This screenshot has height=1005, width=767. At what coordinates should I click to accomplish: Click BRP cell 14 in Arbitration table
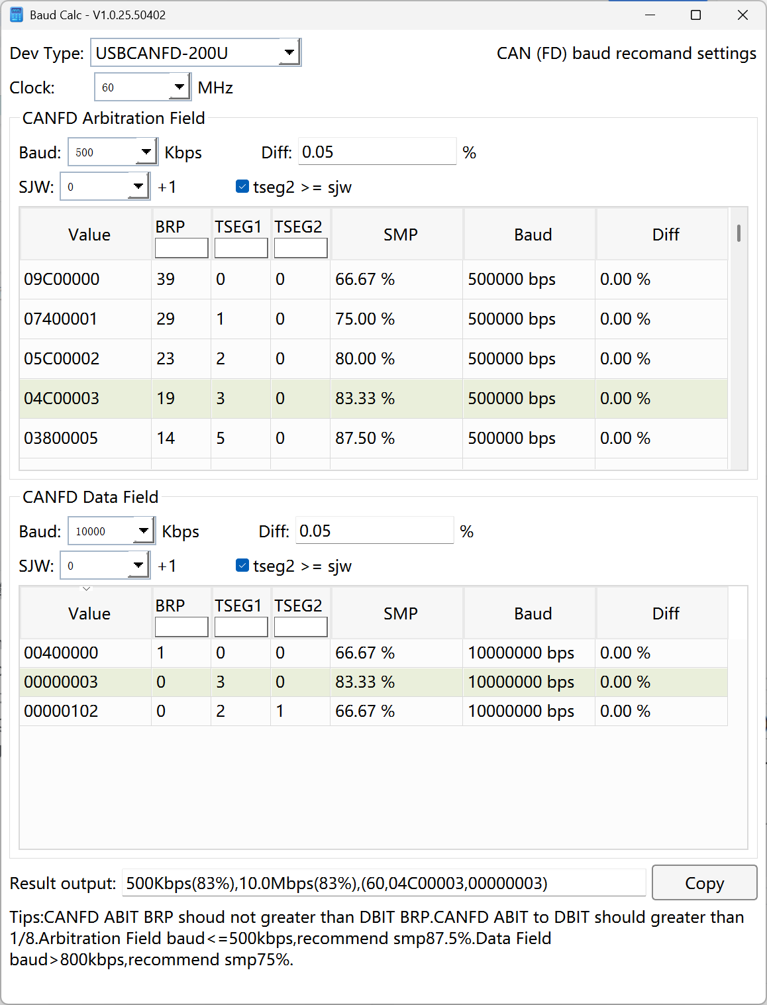point(181,439)
